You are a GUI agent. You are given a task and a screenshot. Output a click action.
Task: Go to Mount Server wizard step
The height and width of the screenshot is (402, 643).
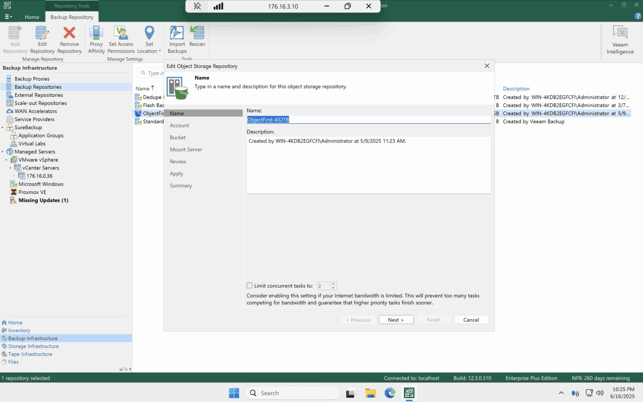click(186, 149)
